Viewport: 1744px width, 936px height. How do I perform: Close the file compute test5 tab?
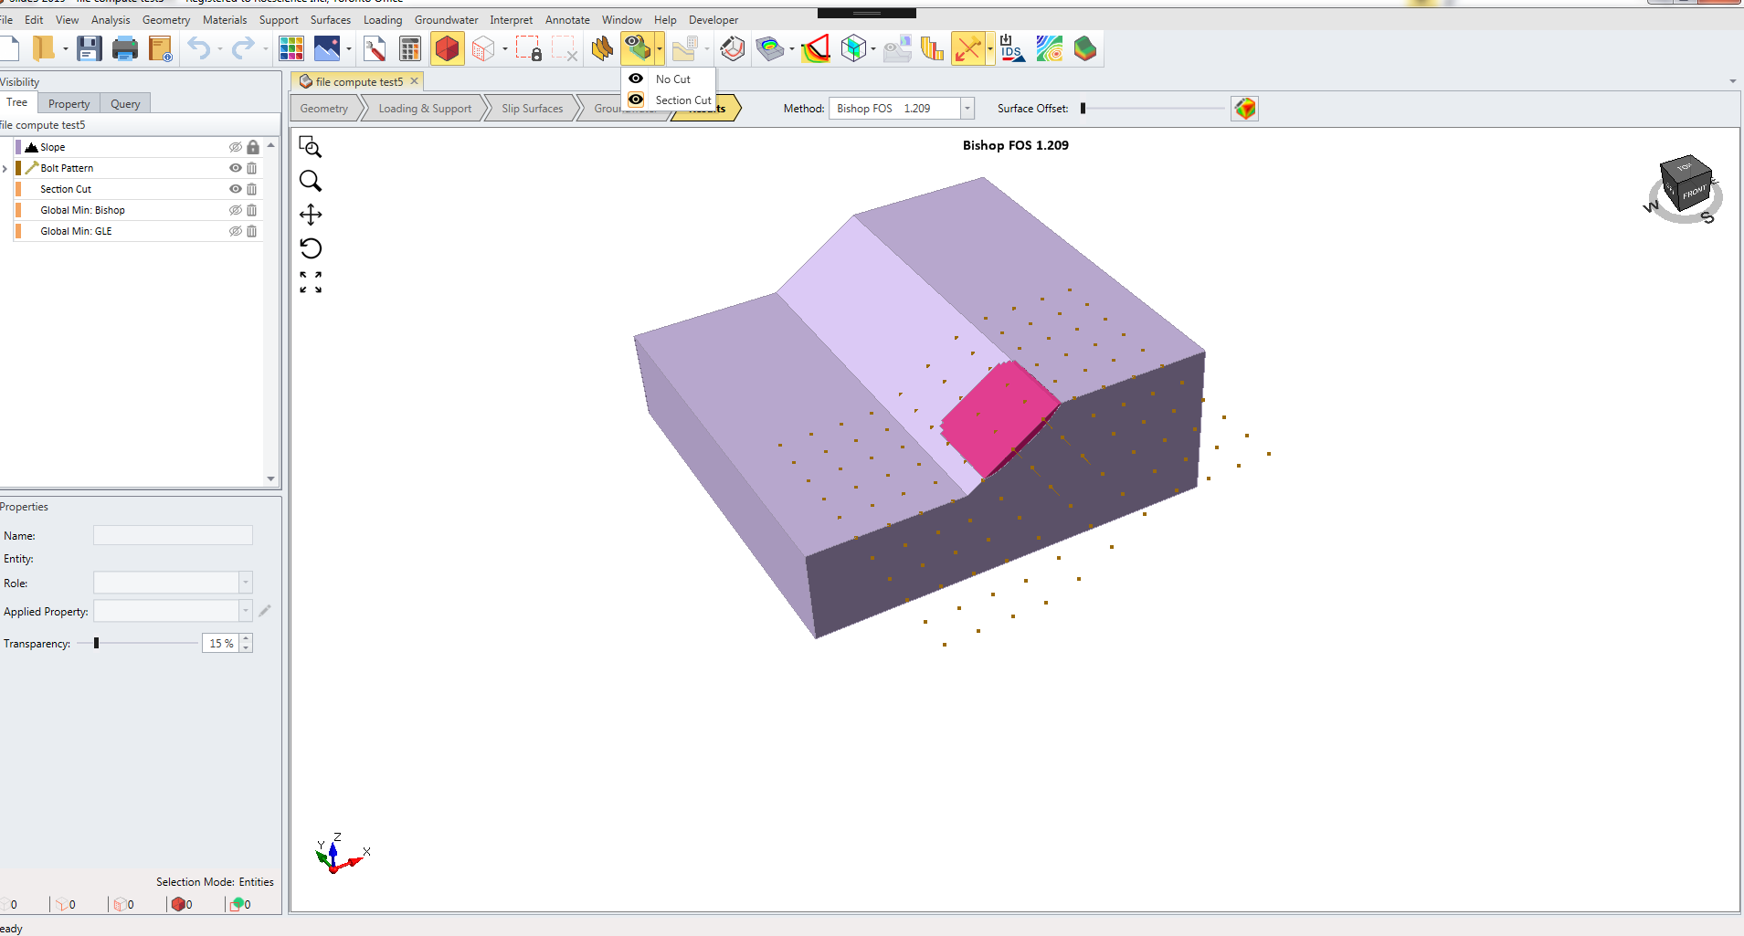pos(414,81)
